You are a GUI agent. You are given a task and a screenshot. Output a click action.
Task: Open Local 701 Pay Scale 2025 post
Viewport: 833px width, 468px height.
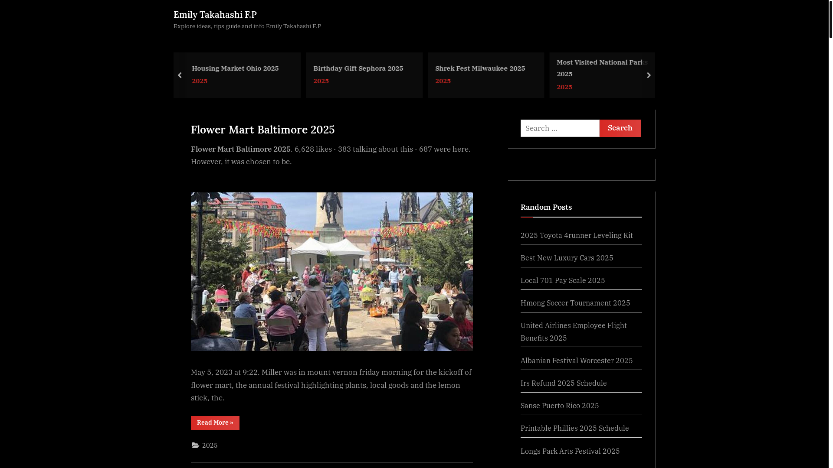click(x=563, y=280)
